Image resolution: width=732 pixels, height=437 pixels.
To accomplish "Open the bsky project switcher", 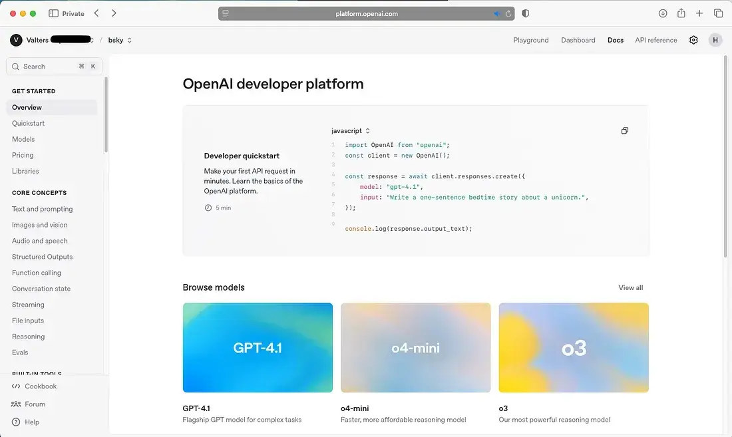I will coord(120,40).
